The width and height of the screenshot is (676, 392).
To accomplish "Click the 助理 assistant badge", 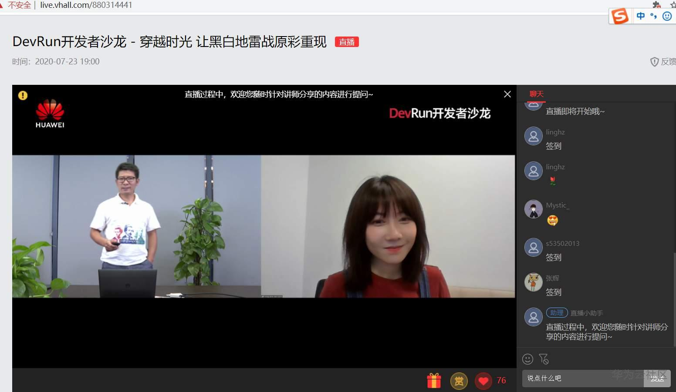I will (x=557, y=313).
